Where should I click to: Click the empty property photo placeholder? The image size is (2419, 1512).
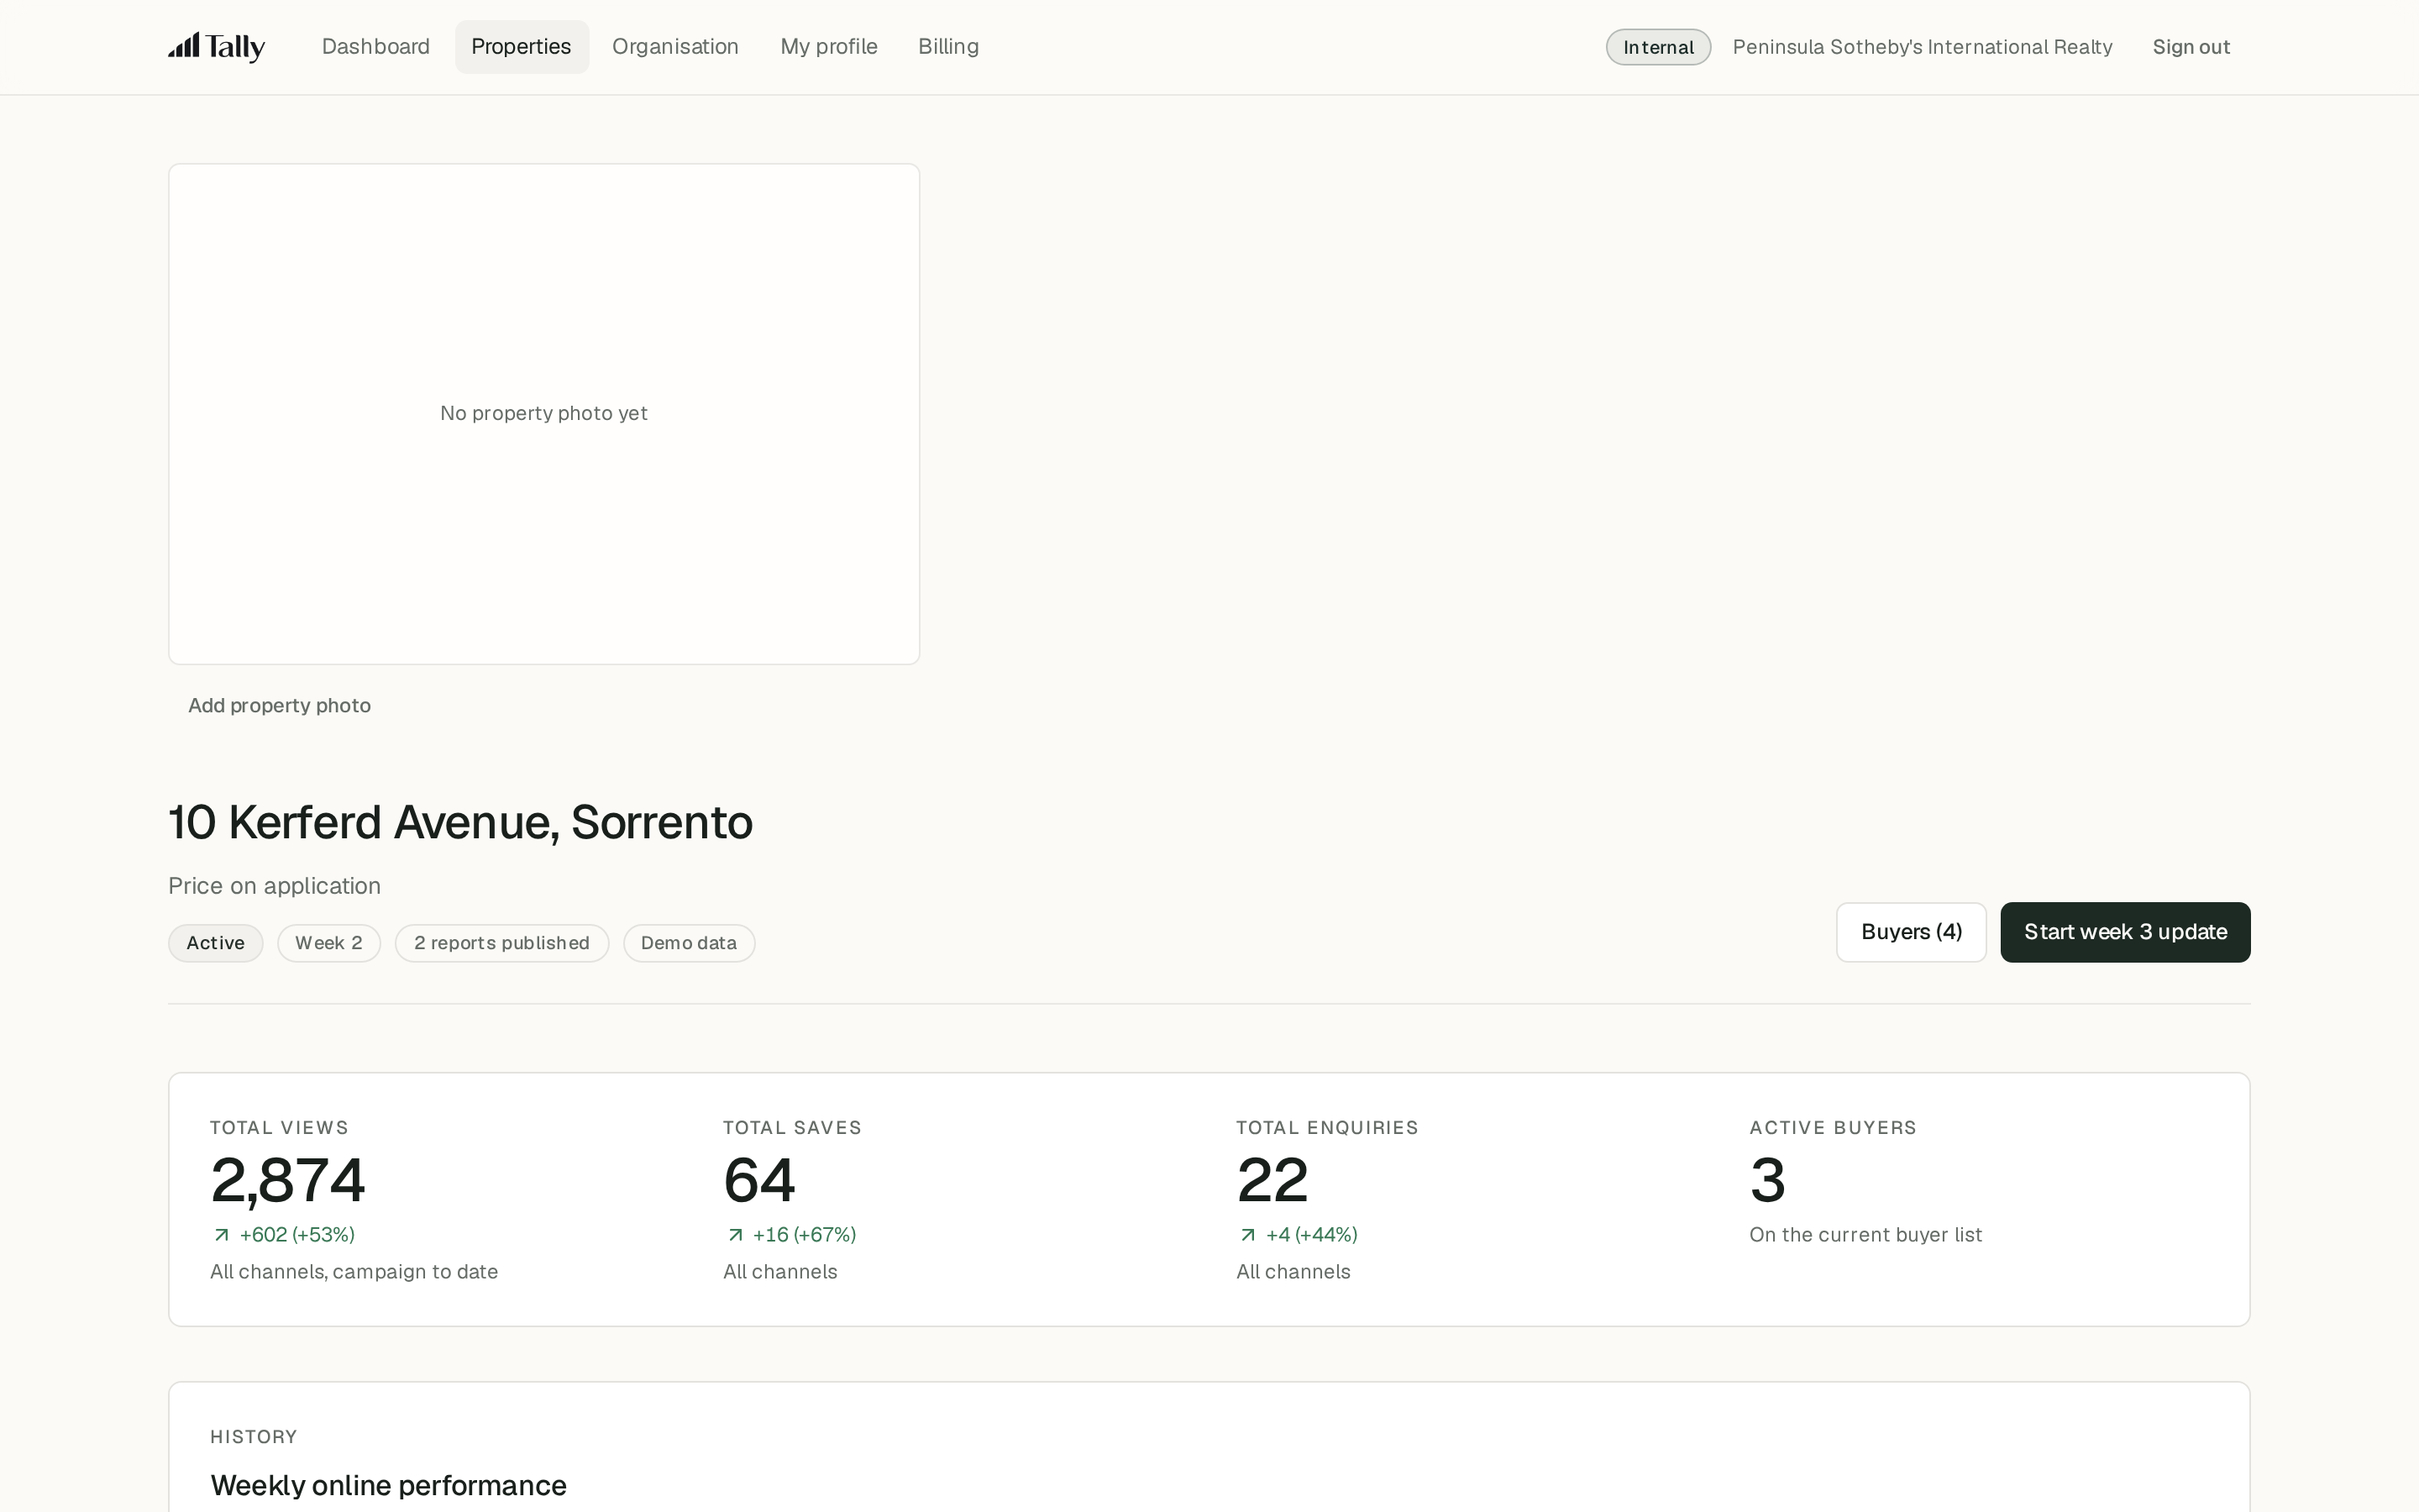point(543,414)
